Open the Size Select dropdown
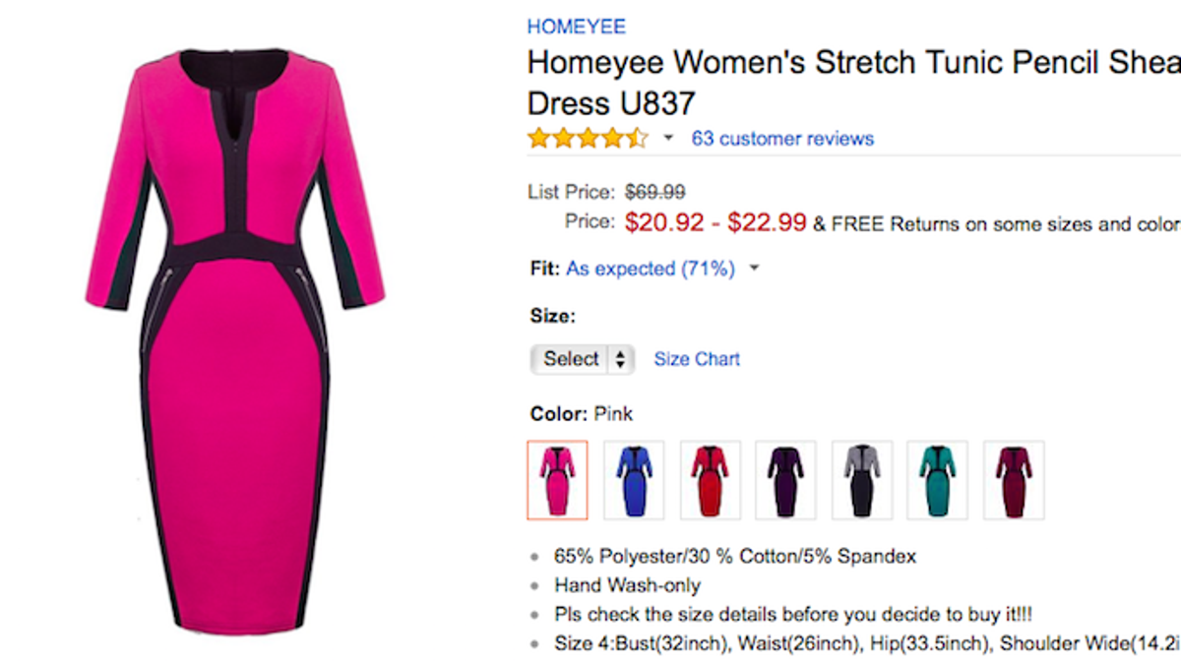 click(583, 359)
